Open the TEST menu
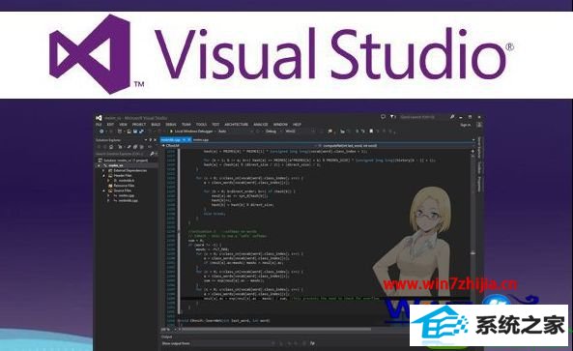This screenshot has width=573, height=351. 215,125
